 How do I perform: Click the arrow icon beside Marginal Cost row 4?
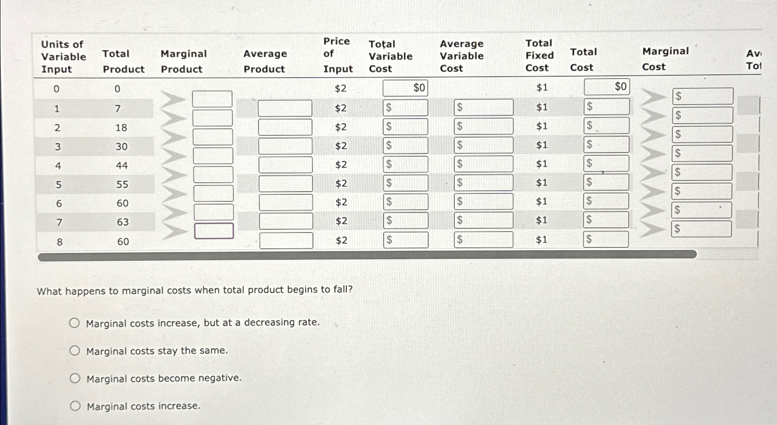point(653,154)
